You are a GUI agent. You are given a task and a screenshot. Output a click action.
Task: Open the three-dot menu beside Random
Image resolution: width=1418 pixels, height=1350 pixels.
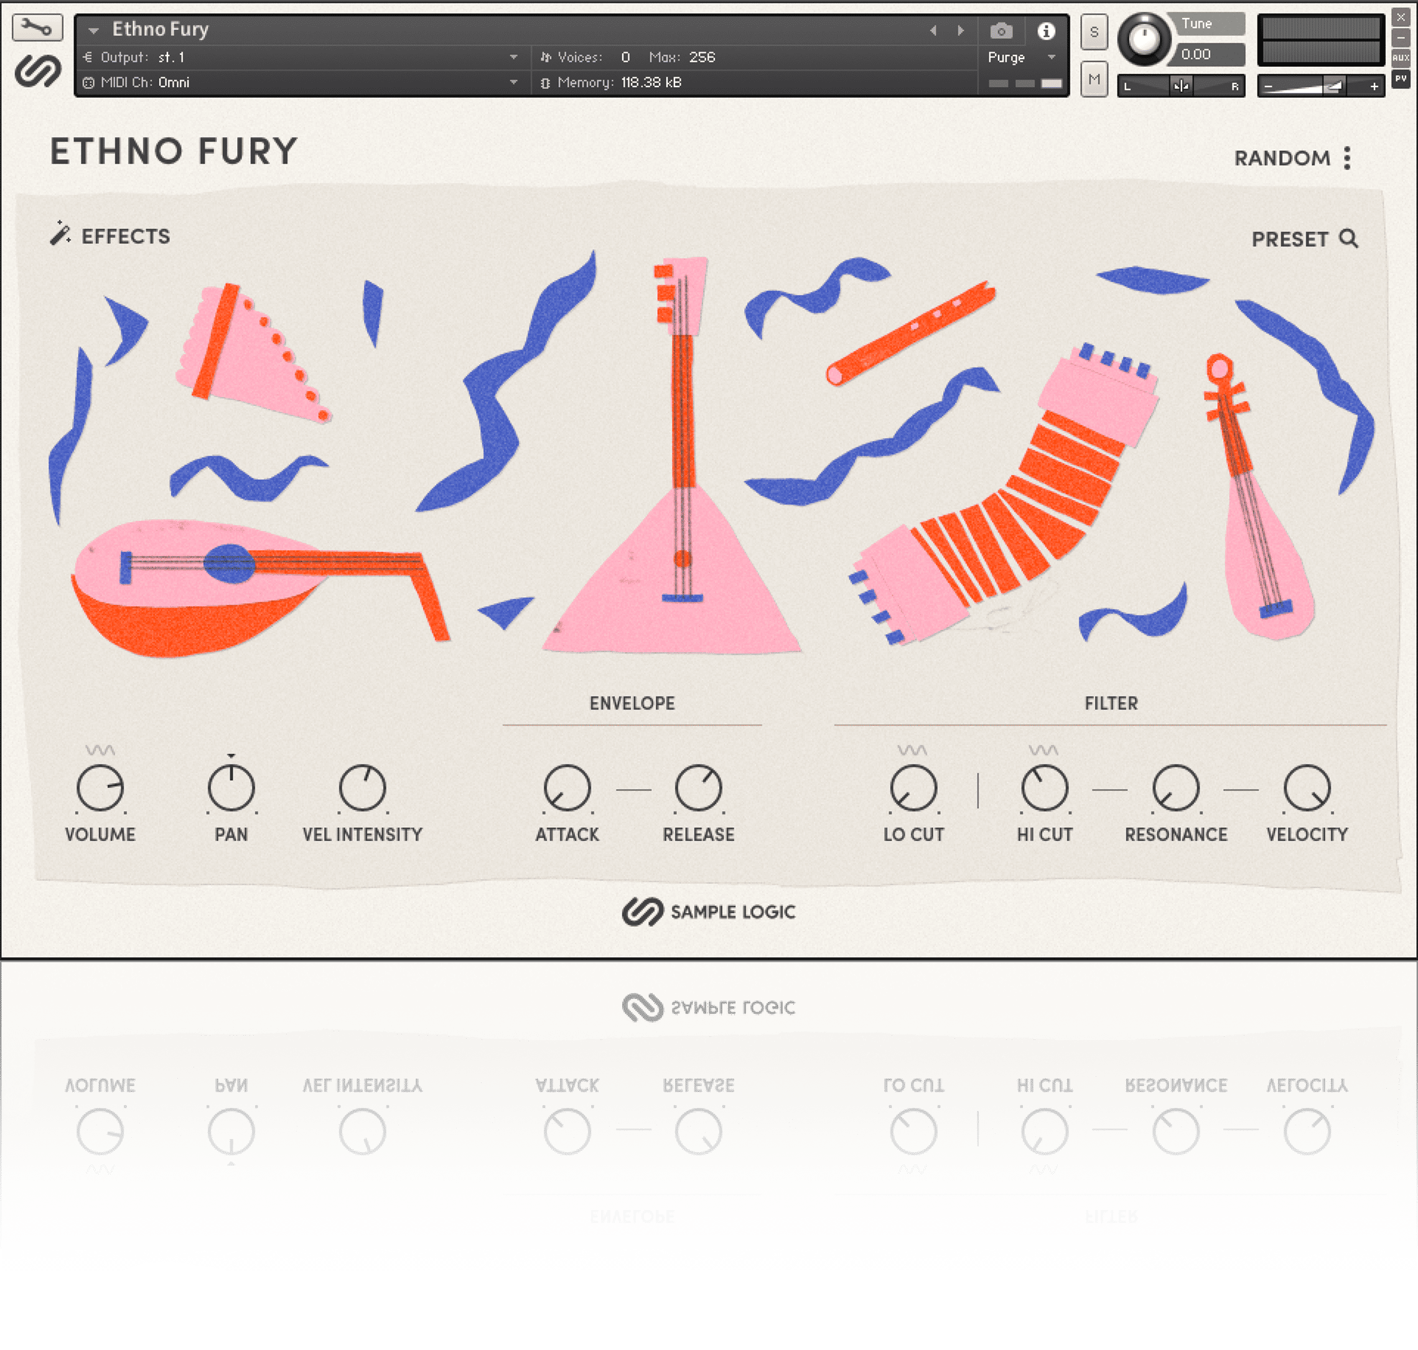1347,157
